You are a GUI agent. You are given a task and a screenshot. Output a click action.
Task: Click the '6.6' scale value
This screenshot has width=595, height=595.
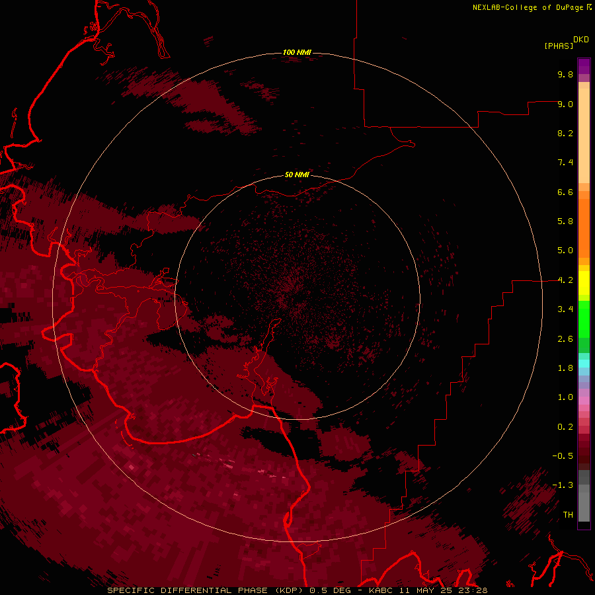point(565,192)
